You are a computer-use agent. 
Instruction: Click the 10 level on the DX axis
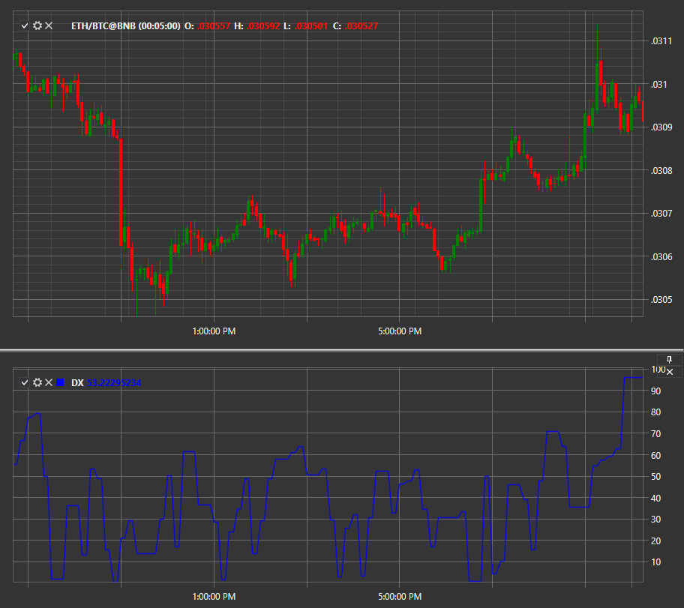coord(655,562)
